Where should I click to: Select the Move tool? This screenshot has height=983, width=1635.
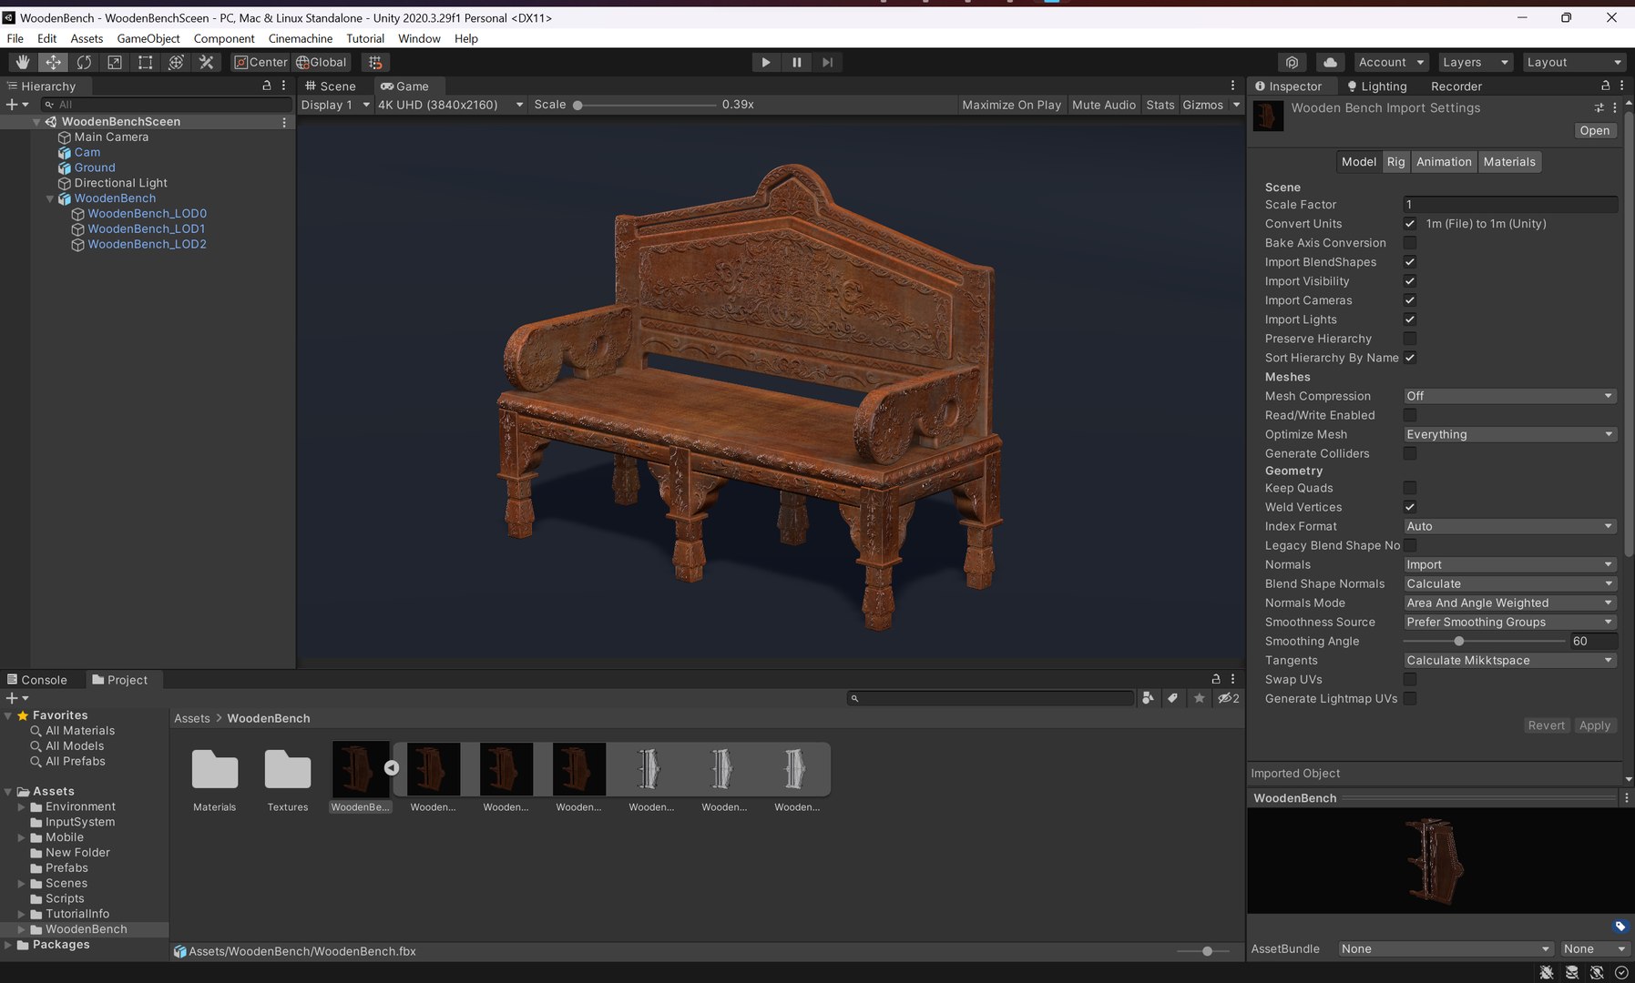click(x=54, y=62)
